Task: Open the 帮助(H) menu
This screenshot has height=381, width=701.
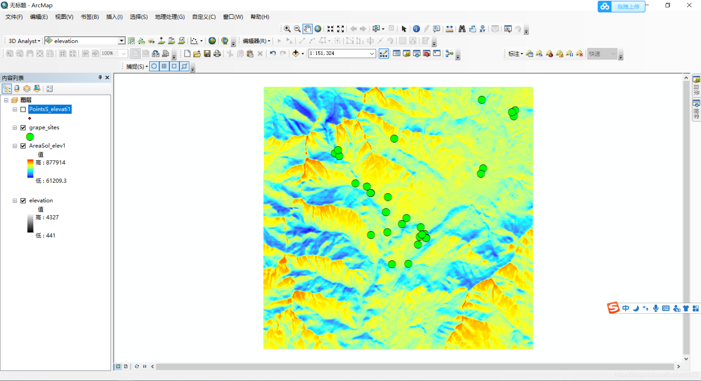Action: [260, 17]
